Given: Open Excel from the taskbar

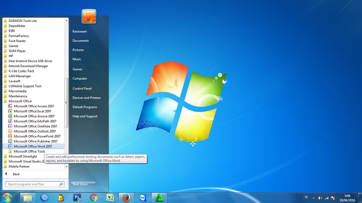Looking at the screenshot, I should (x=110, y=198).
